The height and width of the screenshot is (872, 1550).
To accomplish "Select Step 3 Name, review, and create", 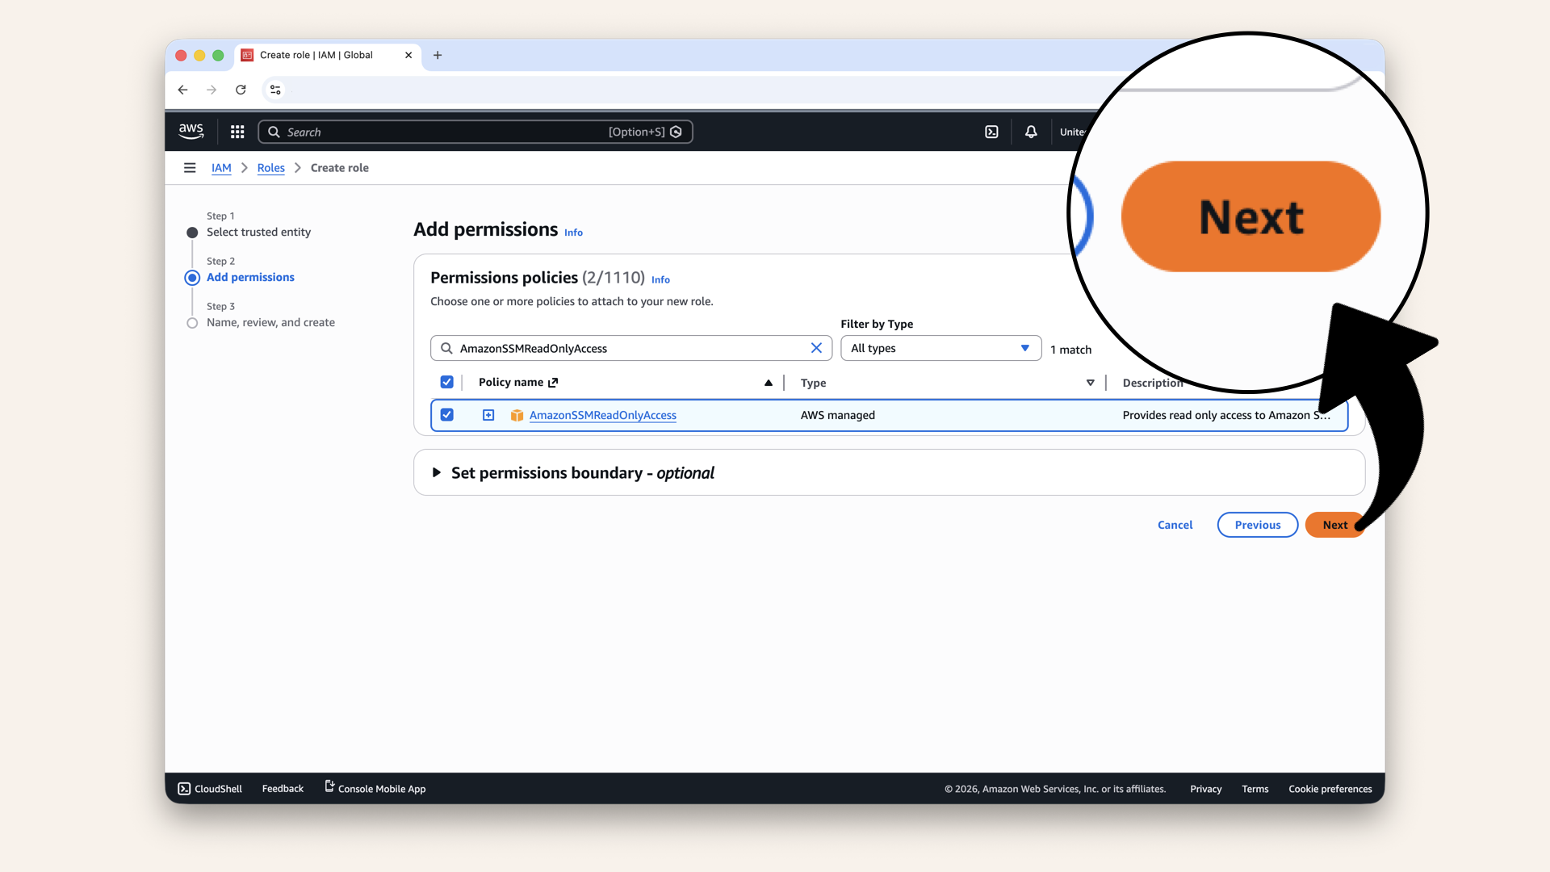I will (270, 322).
